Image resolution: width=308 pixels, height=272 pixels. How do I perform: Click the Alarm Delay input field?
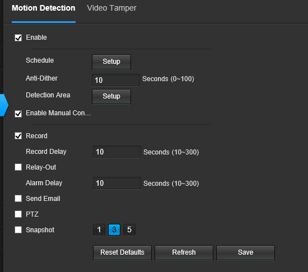117,183
